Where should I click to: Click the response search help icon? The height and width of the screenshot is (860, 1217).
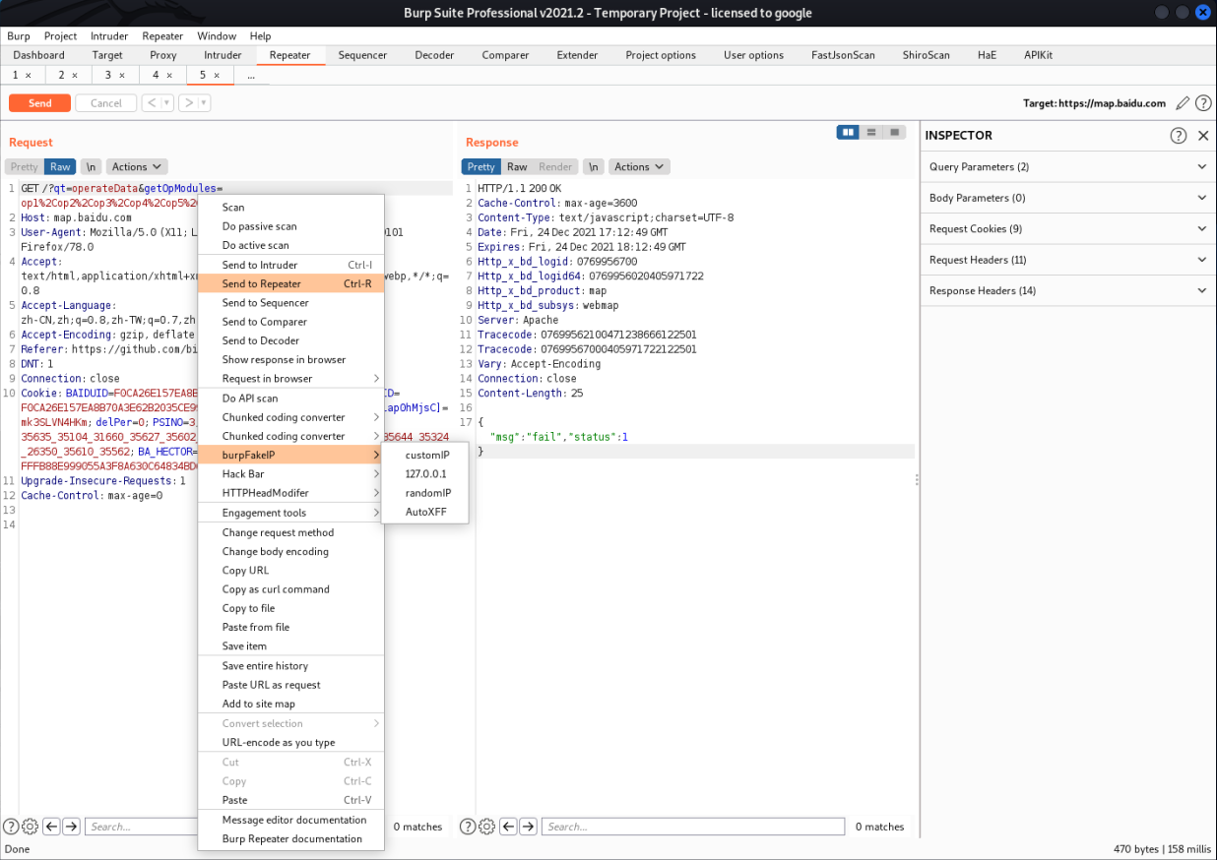(x=468, y=827)
